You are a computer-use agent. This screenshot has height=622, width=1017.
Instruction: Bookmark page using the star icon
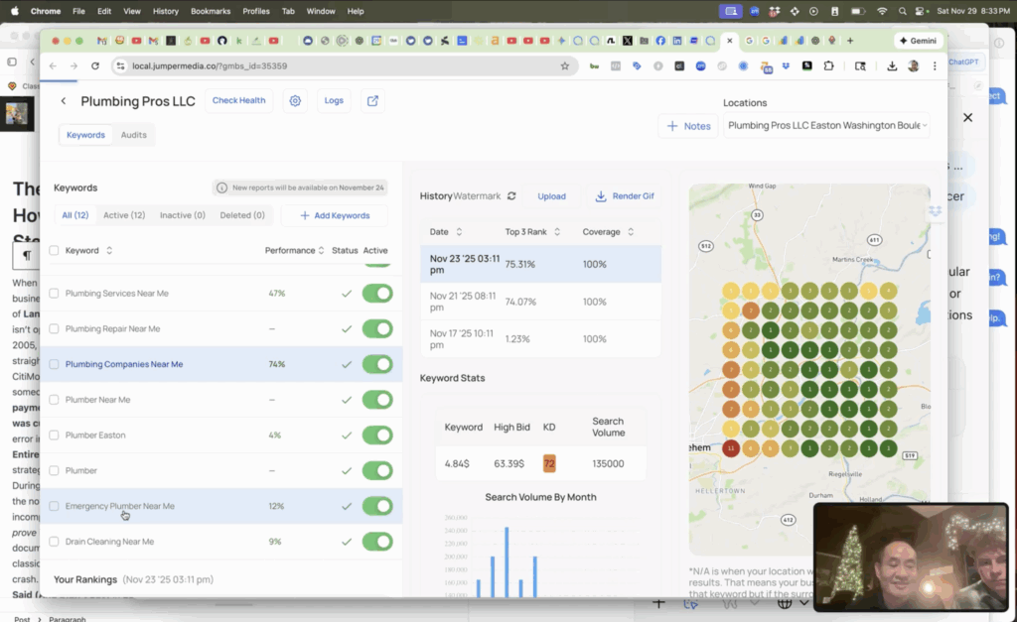click(x=565, y=65)
